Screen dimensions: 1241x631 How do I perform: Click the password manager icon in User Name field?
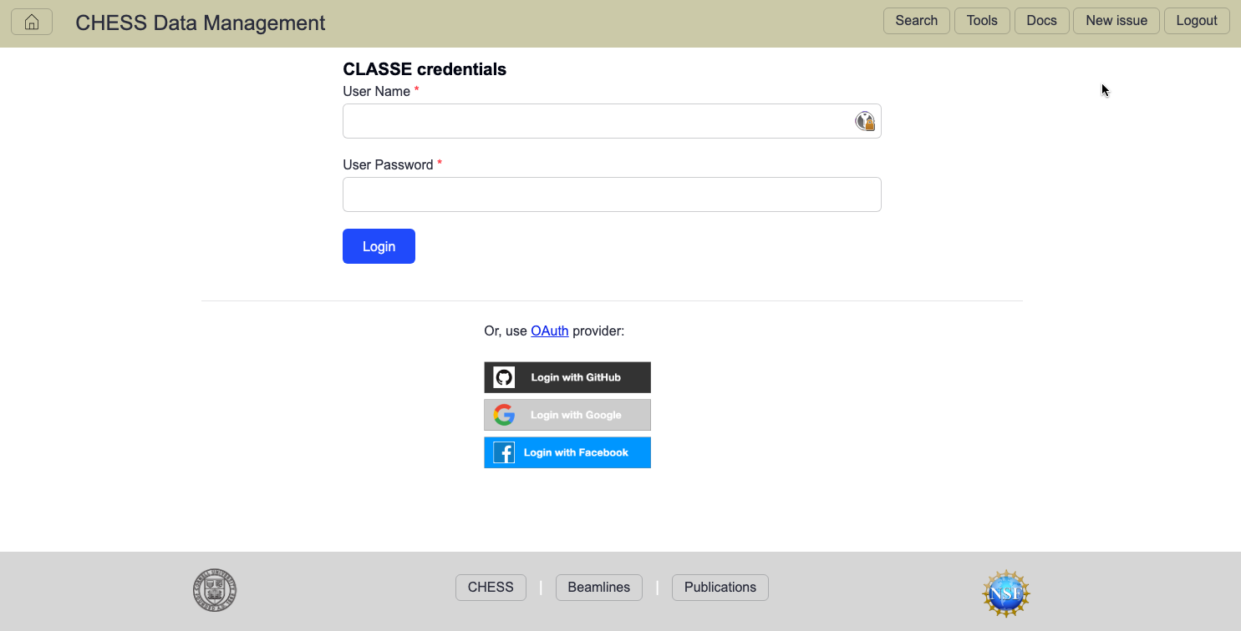coord(865,121)
